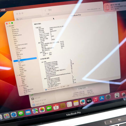Open Messages in the Dock

point(21,114)
